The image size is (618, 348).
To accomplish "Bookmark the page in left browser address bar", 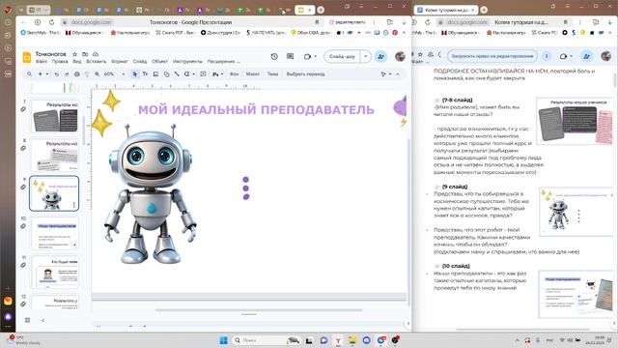I will click(x=317, y=22).
